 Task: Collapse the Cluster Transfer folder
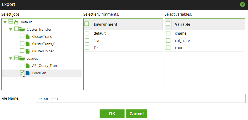(11, 29)
